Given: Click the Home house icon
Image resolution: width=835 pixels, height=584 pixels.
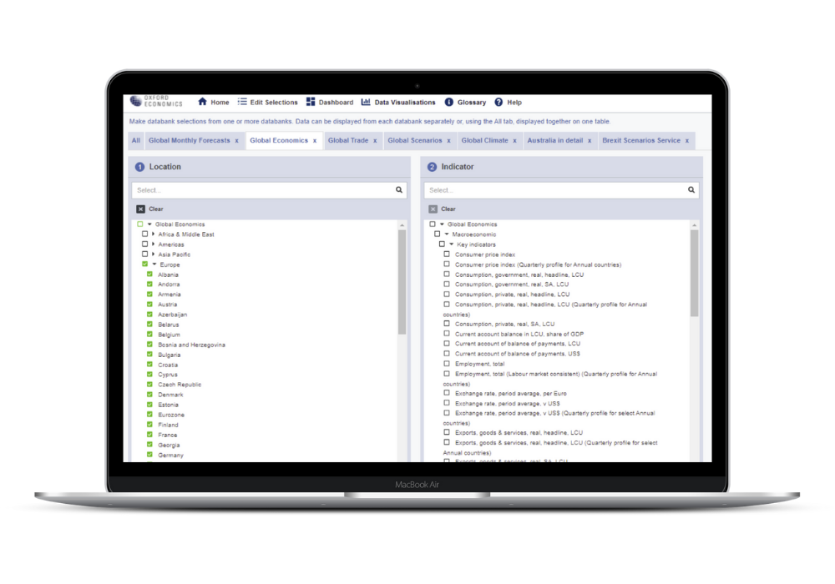Looking at the screenshot, I should 202,102.
